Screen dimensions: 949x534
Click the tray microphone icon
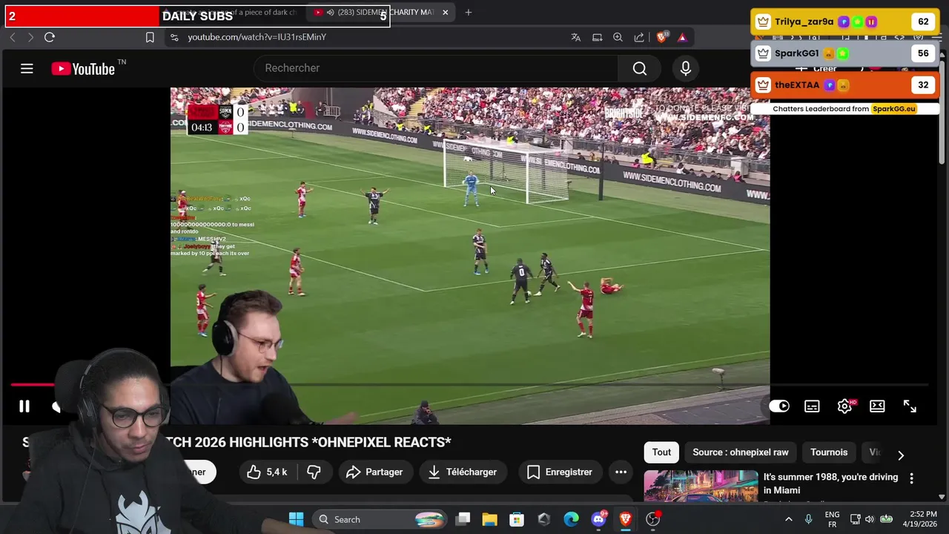(809, 519)
